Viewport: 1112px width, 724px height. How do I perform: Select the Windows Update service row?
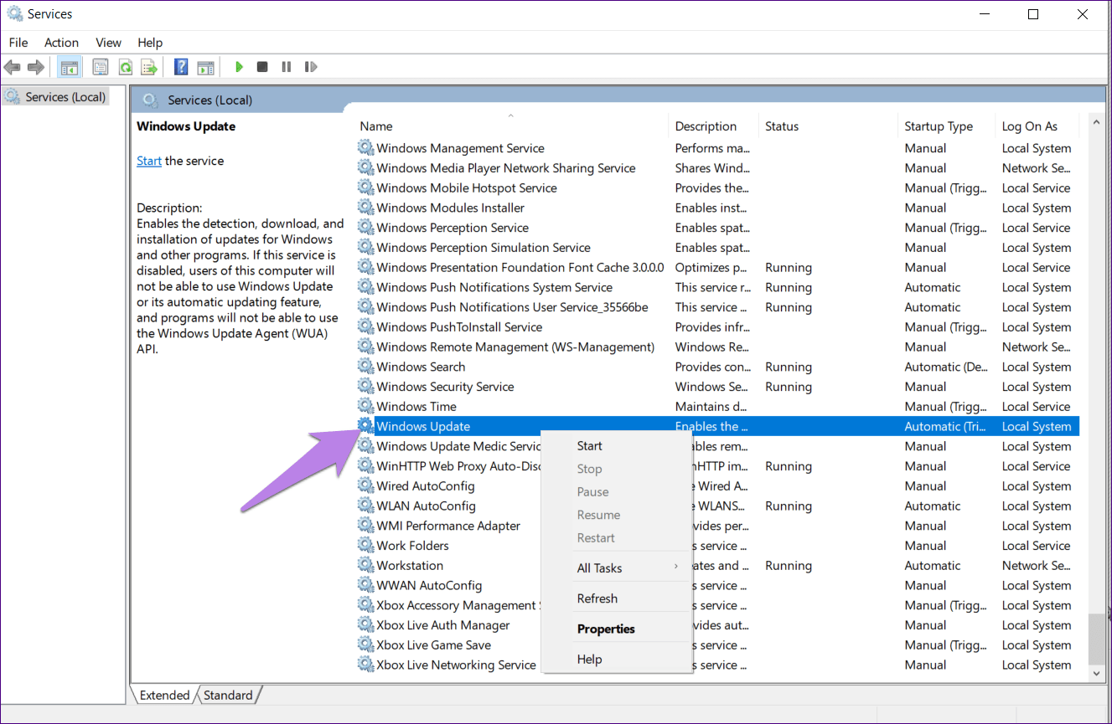[x=718, y=427]
